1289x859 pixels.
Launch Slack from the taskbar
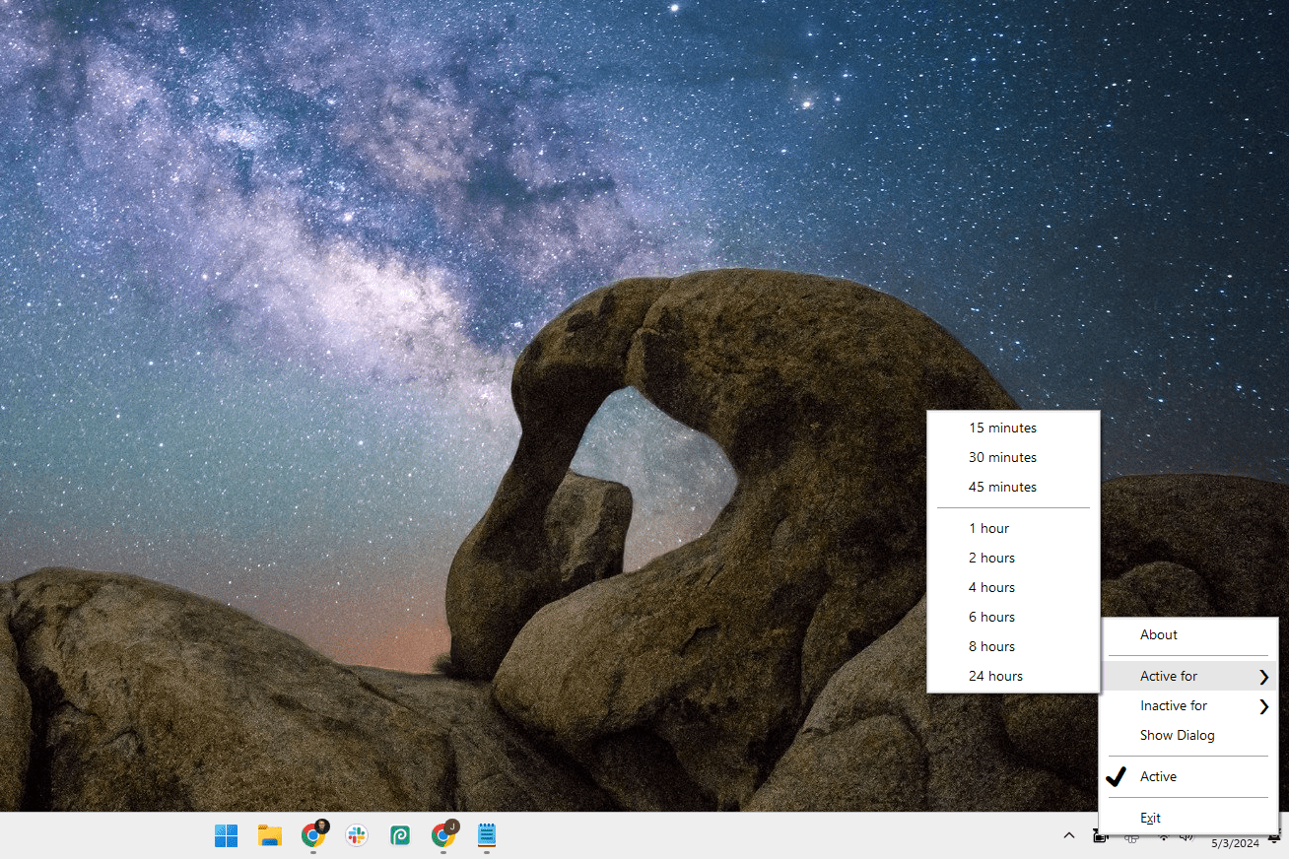click(357, 835)
